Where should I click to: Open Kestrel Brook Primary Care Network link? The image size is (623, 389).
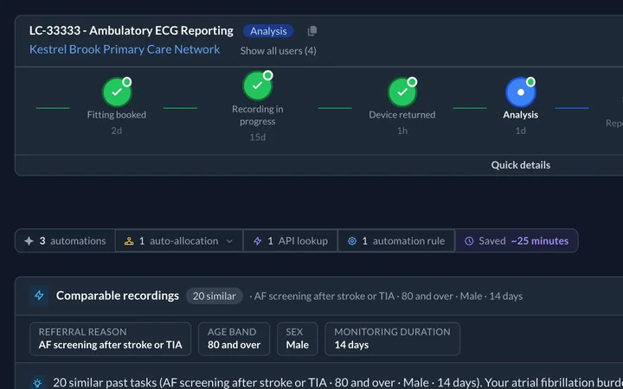125,49
